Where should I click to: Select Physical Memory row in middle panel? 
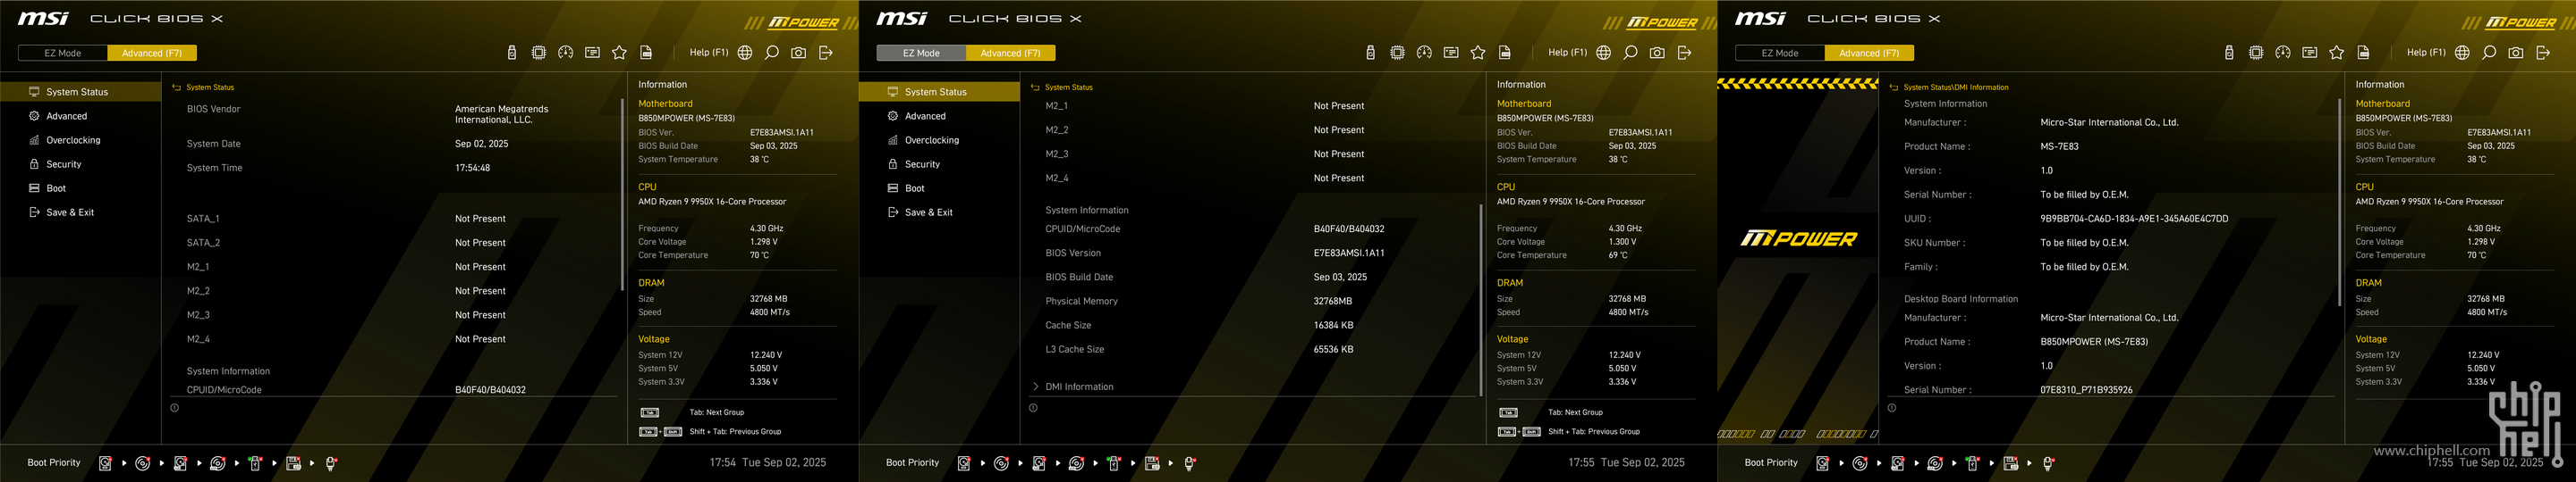[1252, 302]
